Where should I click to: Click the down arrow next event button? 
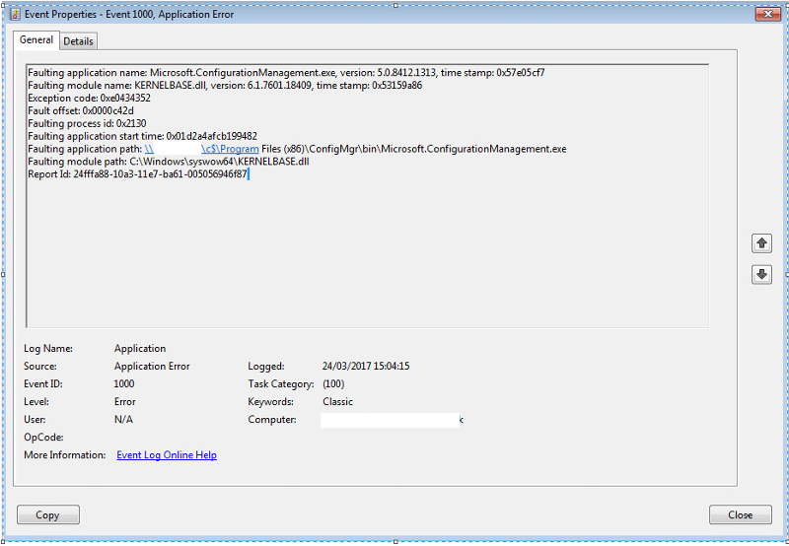(x=761, y=275)
